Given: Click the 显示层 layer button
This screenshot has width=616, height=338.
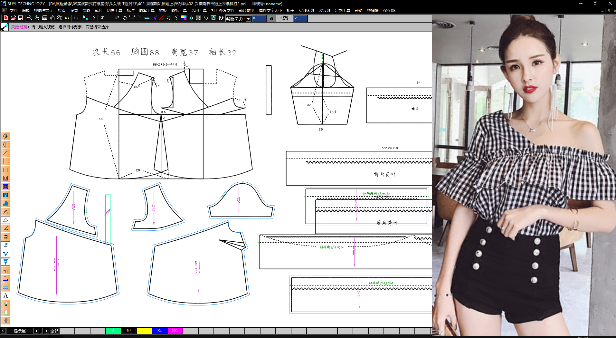Looking at the screenshot, I should [x=20, y=331].
